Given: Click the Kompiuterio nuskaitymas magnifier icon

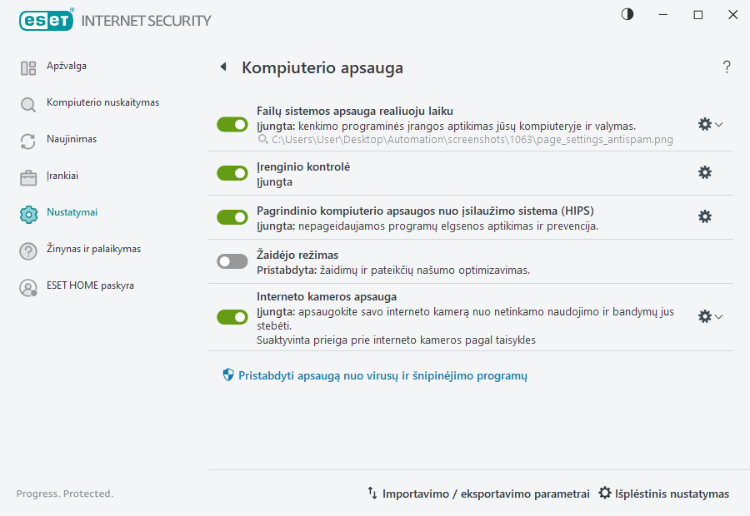Looking at the screenshot, I should tap(28, 105).
